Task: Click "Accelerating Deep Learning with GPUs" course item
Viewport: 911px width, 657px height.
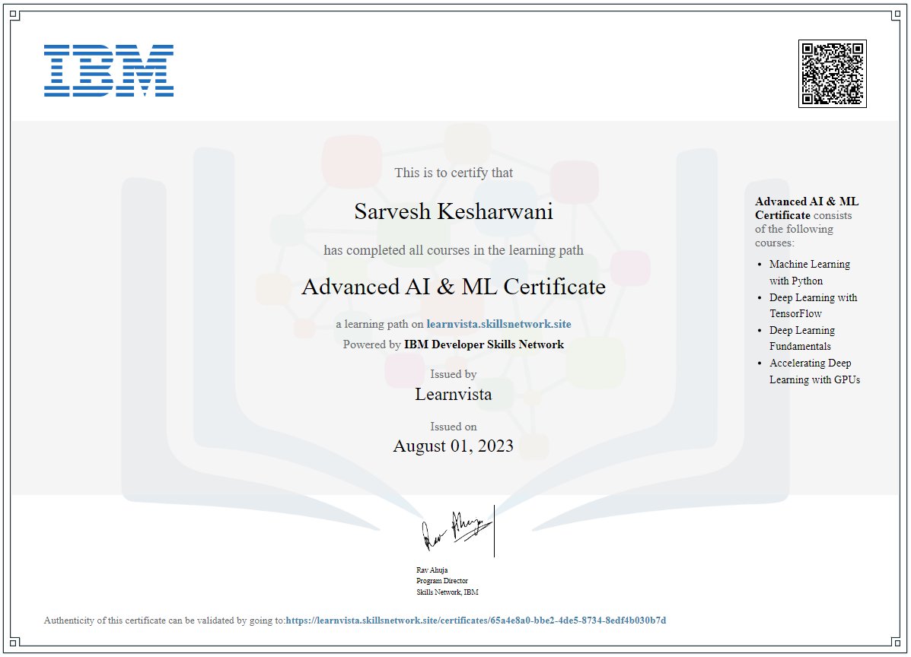Action: tap(814, 371)
